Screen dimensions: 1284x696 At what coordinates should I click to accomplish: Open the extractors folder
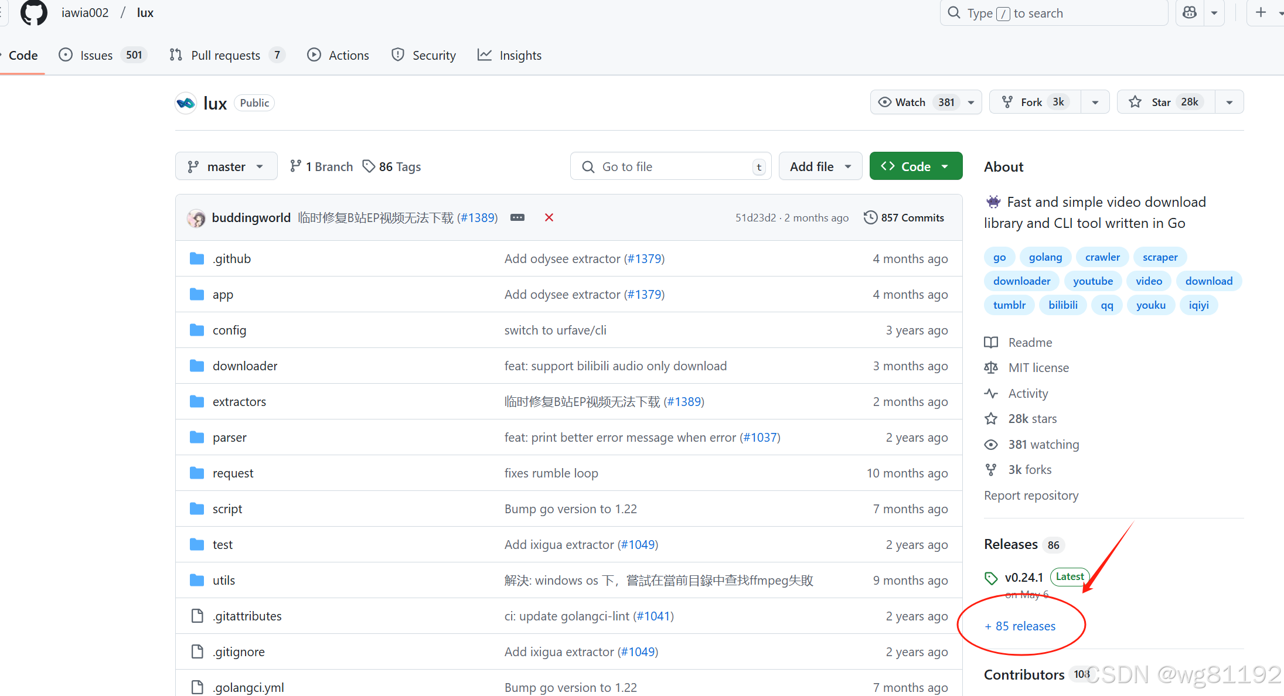coord(239,402)
